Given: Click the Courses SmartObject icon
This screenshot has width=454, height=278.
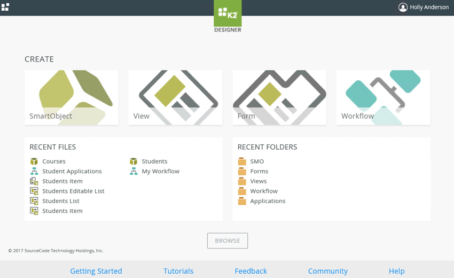Looking at the screenshot, I should [34, 161].
